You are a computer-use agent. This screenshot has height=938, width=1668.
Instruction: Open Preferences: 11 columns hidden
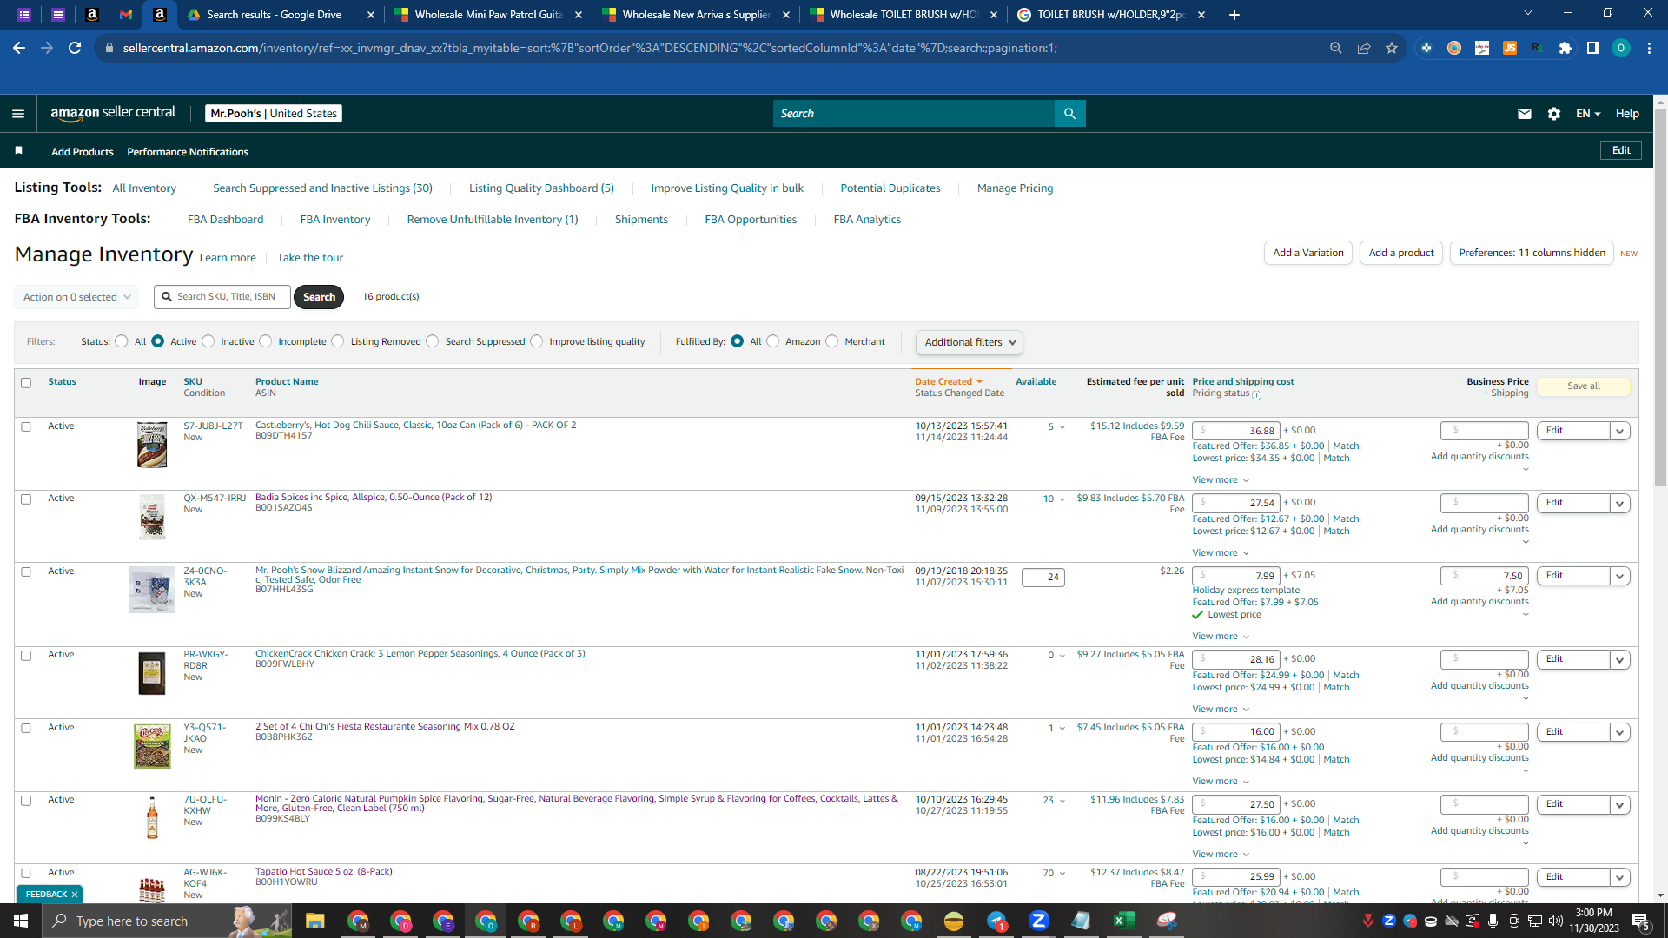[1532, 253]
